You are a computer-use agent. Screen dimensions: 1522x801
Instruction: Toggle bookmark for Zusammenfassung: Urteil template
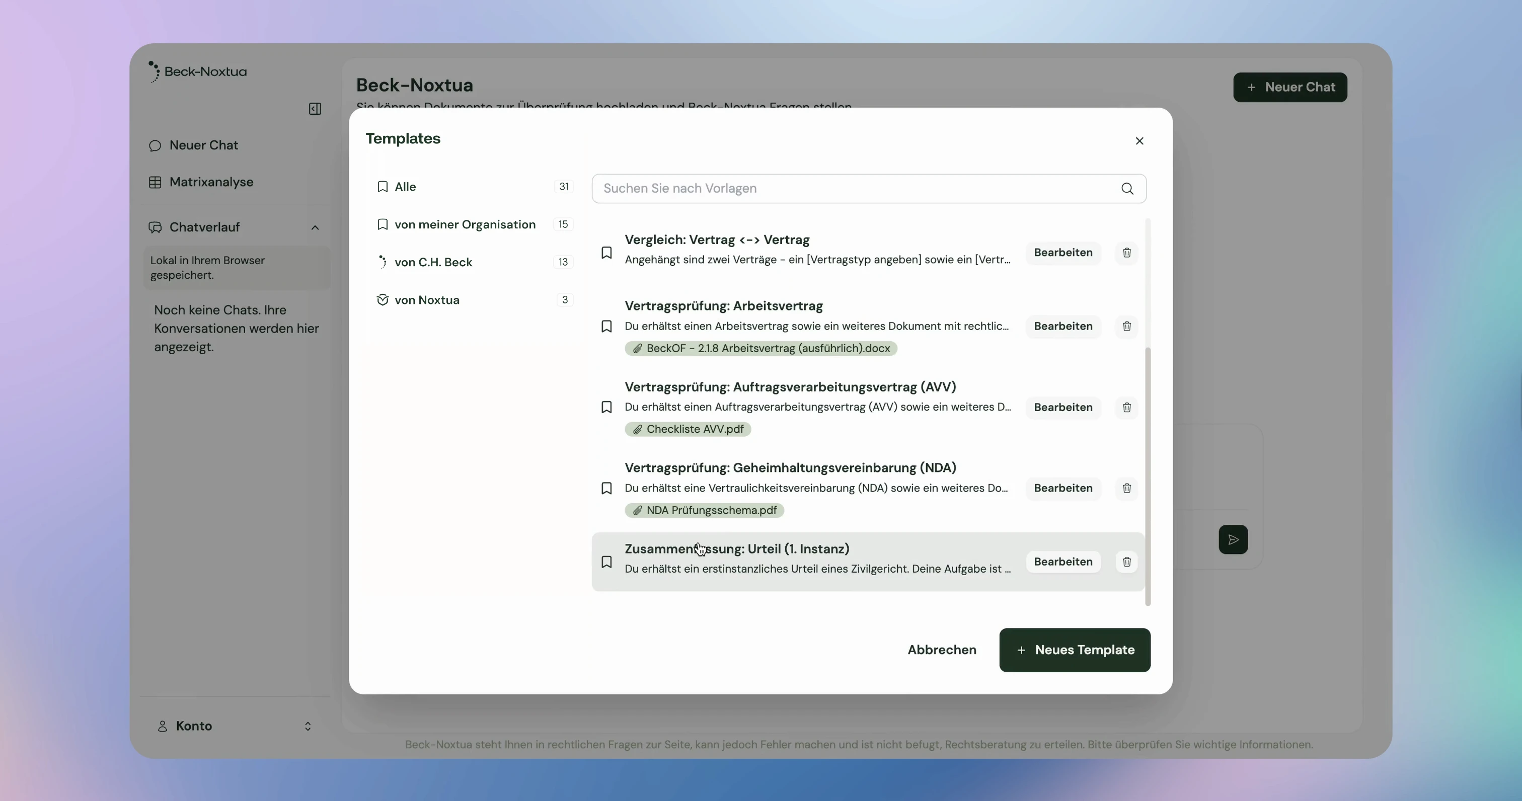(x=606, y=562)
